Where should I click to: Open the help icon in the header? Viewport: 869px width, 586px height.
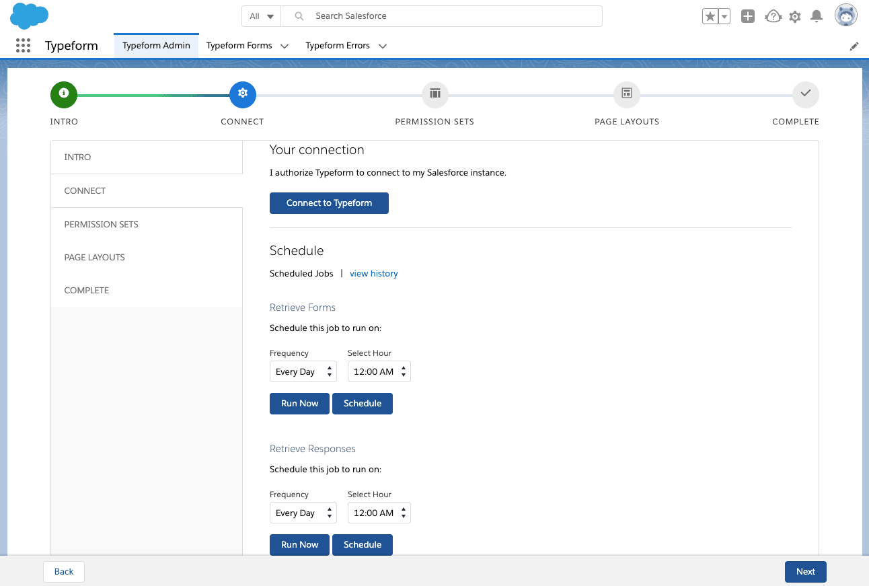(x=772, y=16)
